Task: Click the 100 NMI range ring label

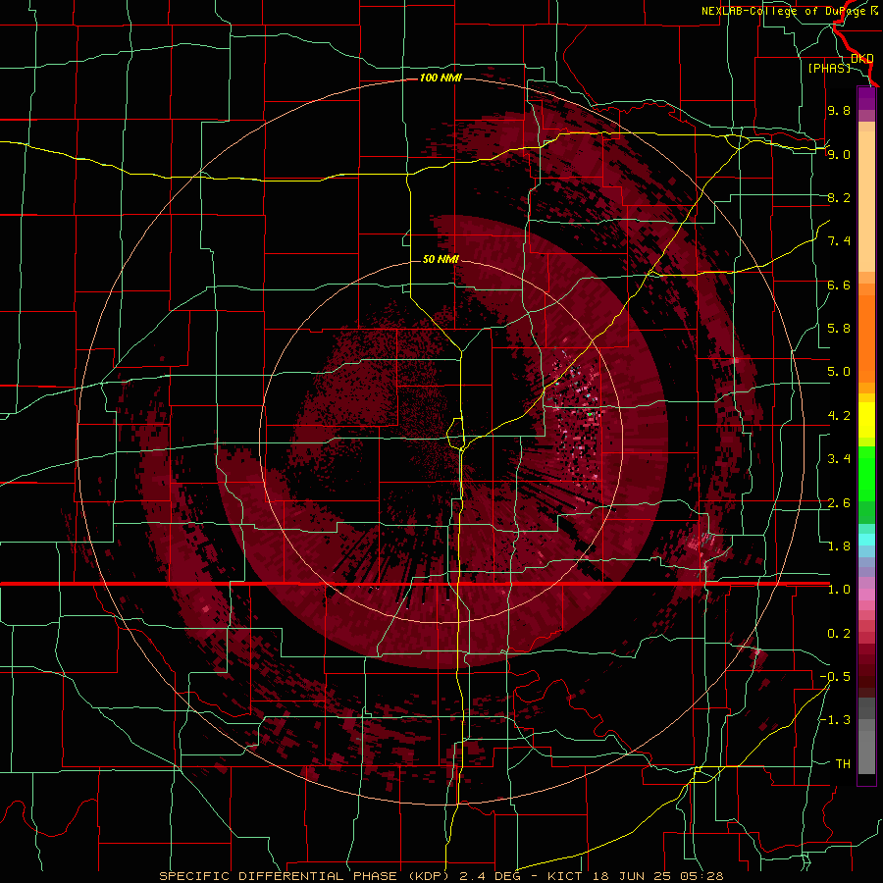Action: click(441, 78)
